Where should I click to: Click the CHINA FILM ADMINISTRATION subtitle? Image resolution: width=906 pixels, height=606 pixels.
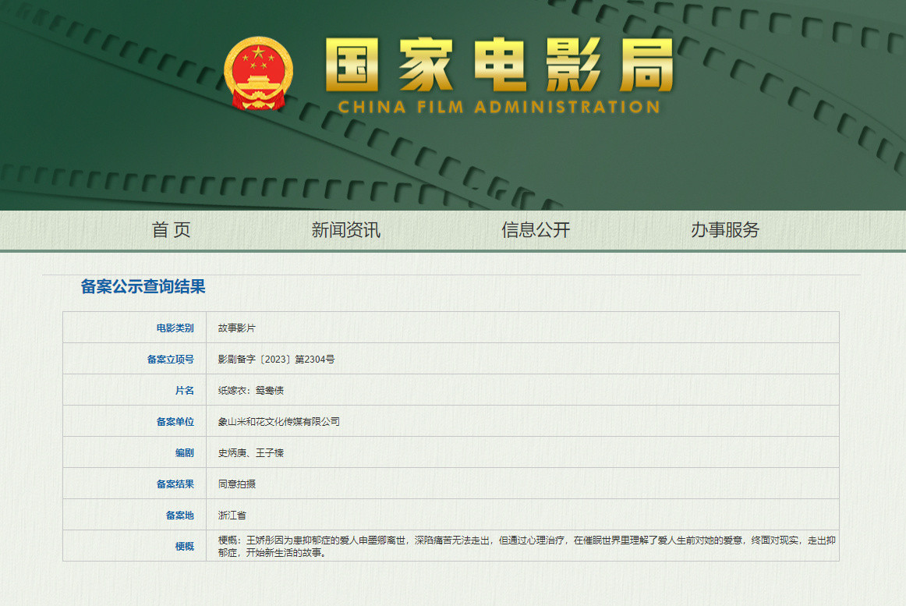coord(499,107)
